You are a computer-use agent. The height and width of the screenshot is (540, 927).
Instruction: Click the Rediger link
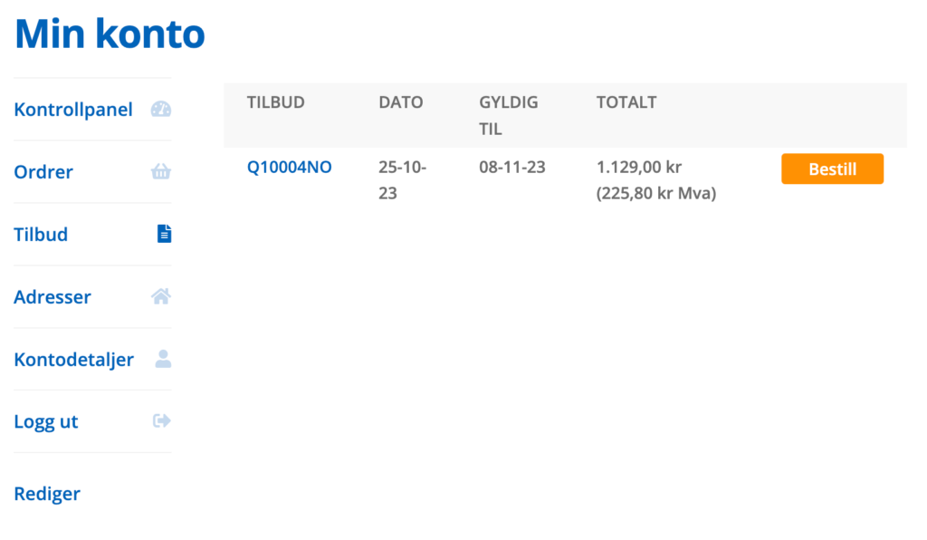[x=47, y=493]
